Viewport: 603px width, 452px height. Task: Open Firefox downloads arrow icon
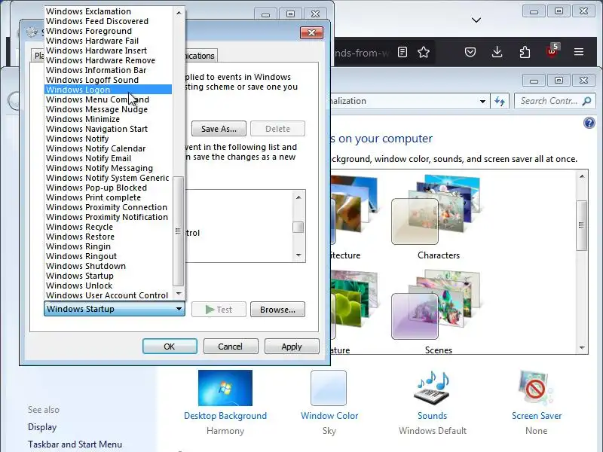point(497,52)
